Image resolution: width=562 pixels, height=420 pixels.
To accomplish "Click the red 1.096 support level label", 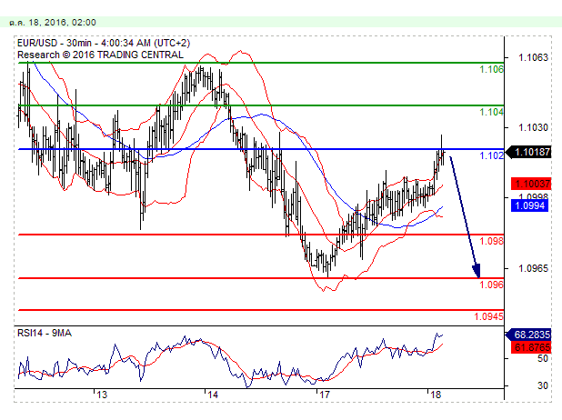I will [490, 285].
